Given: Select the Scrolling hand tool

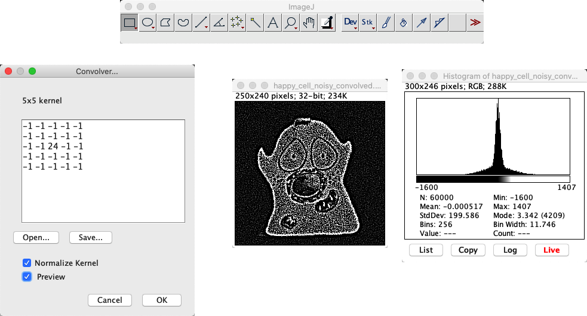Looking at the screenshot, I should click(x=309, y=23).
